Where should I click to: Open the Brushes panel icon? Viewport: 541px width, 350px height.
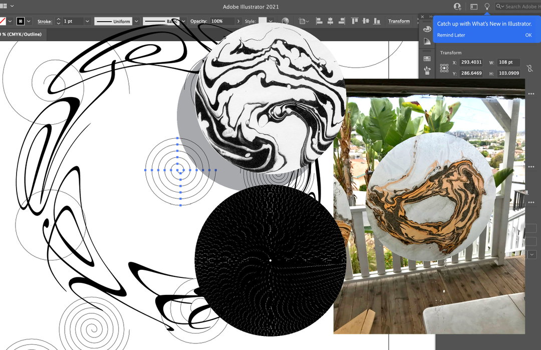point(427,70)
